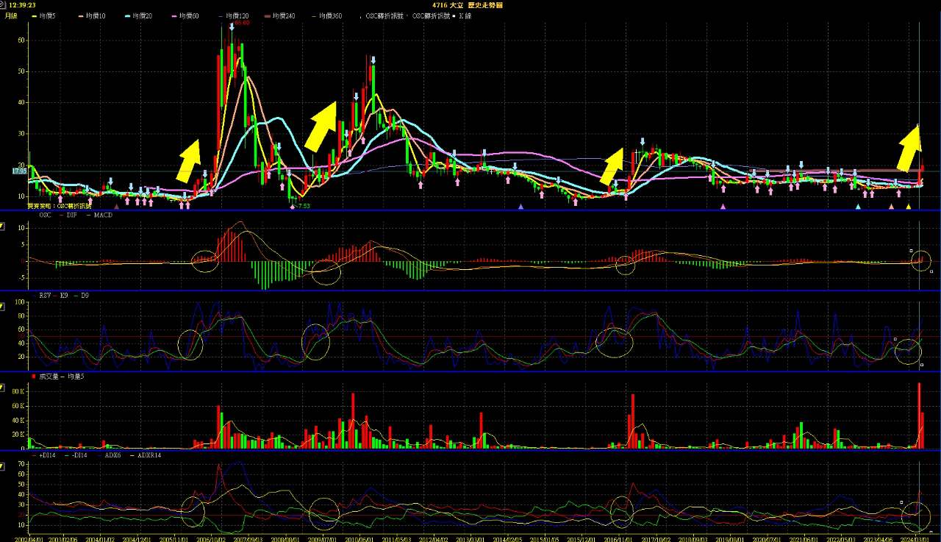Click the clock icon beside the time
This screenshot has width=941, height=542.
click(4, 4)
